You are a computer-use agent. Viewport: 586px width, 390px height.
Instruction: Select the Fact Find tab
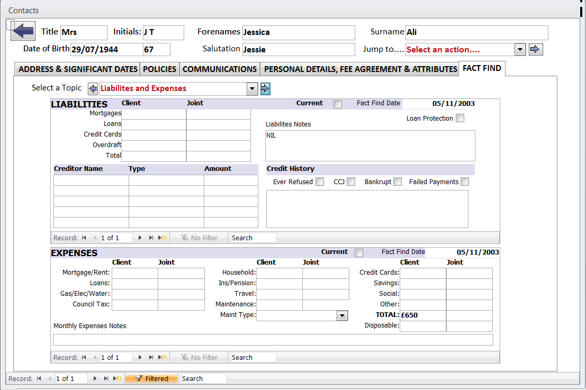[x=482, y=68]
